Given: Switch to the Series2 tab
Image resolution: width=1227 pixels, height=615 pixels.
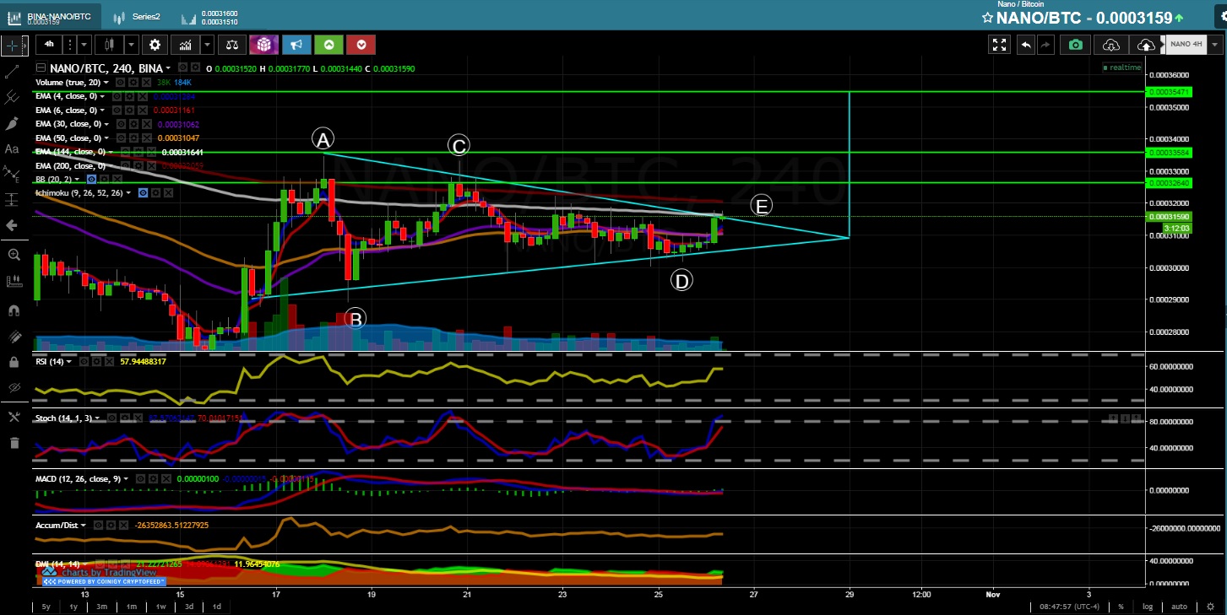Looking at the screenshot, I should click(138, 17).
